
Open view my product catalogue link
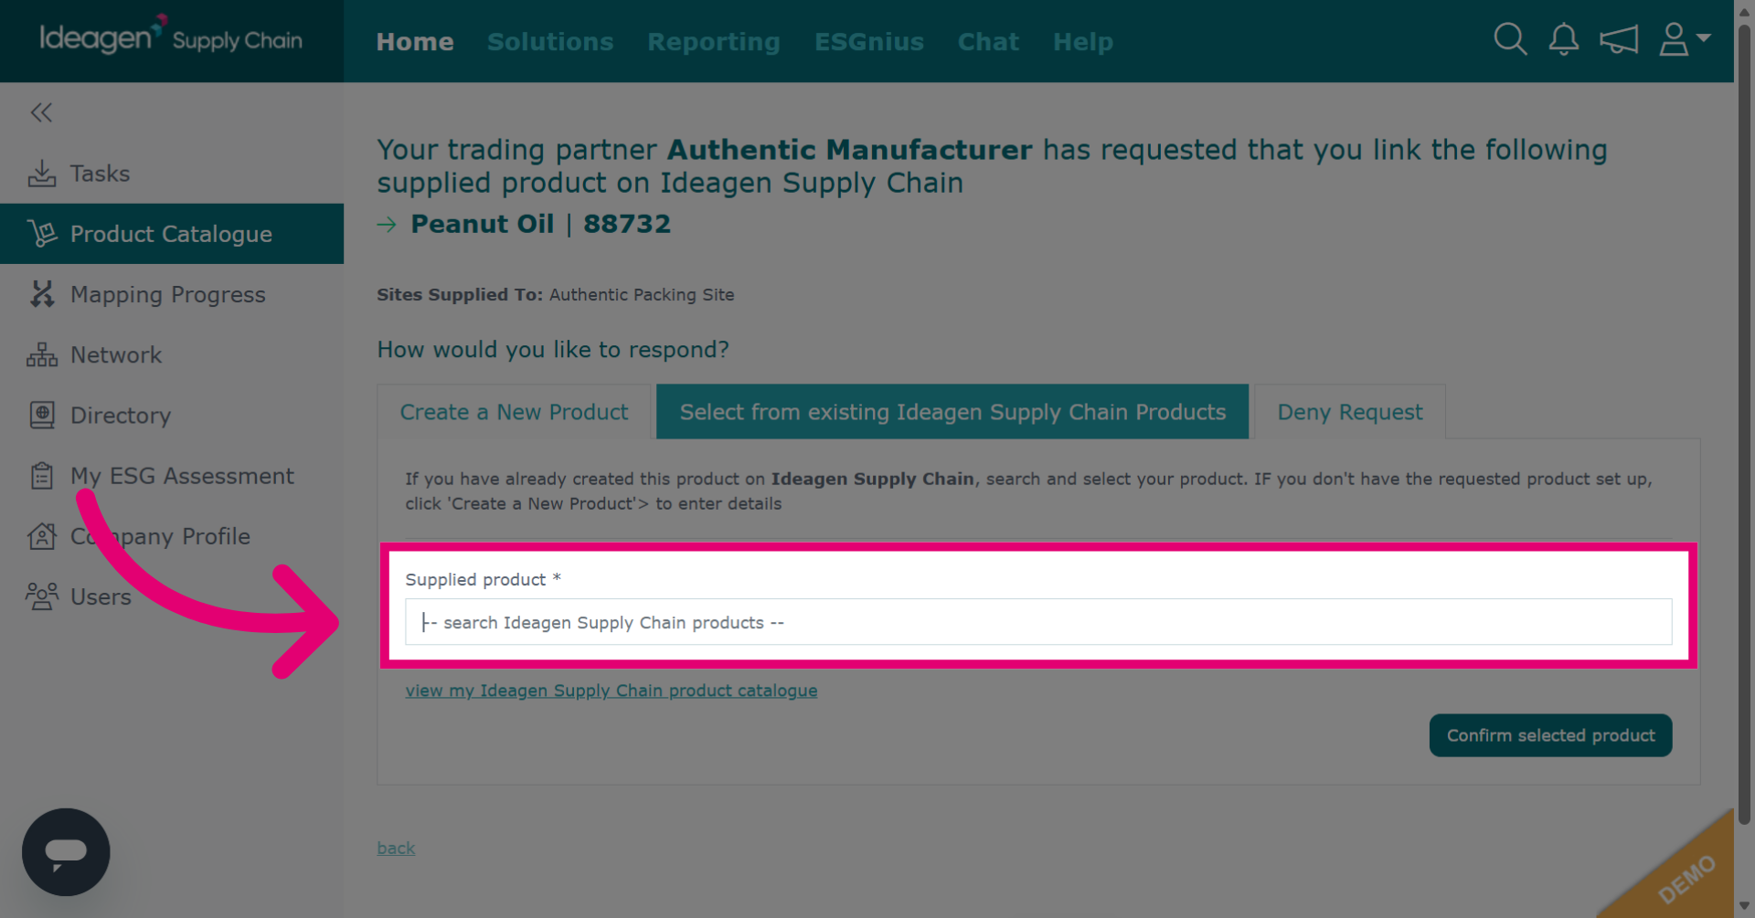[x=612, y=691]
